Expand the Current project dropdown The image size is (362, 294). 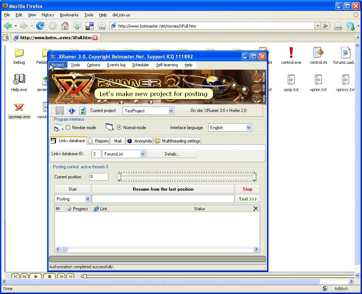171,111
